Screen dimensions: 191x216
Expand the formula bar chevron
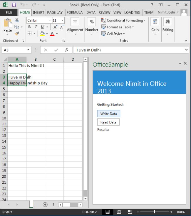(x=187, y=50)
